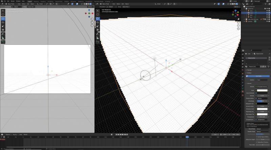Open the File menu
The image size is (271, 150).
(5, 1)
